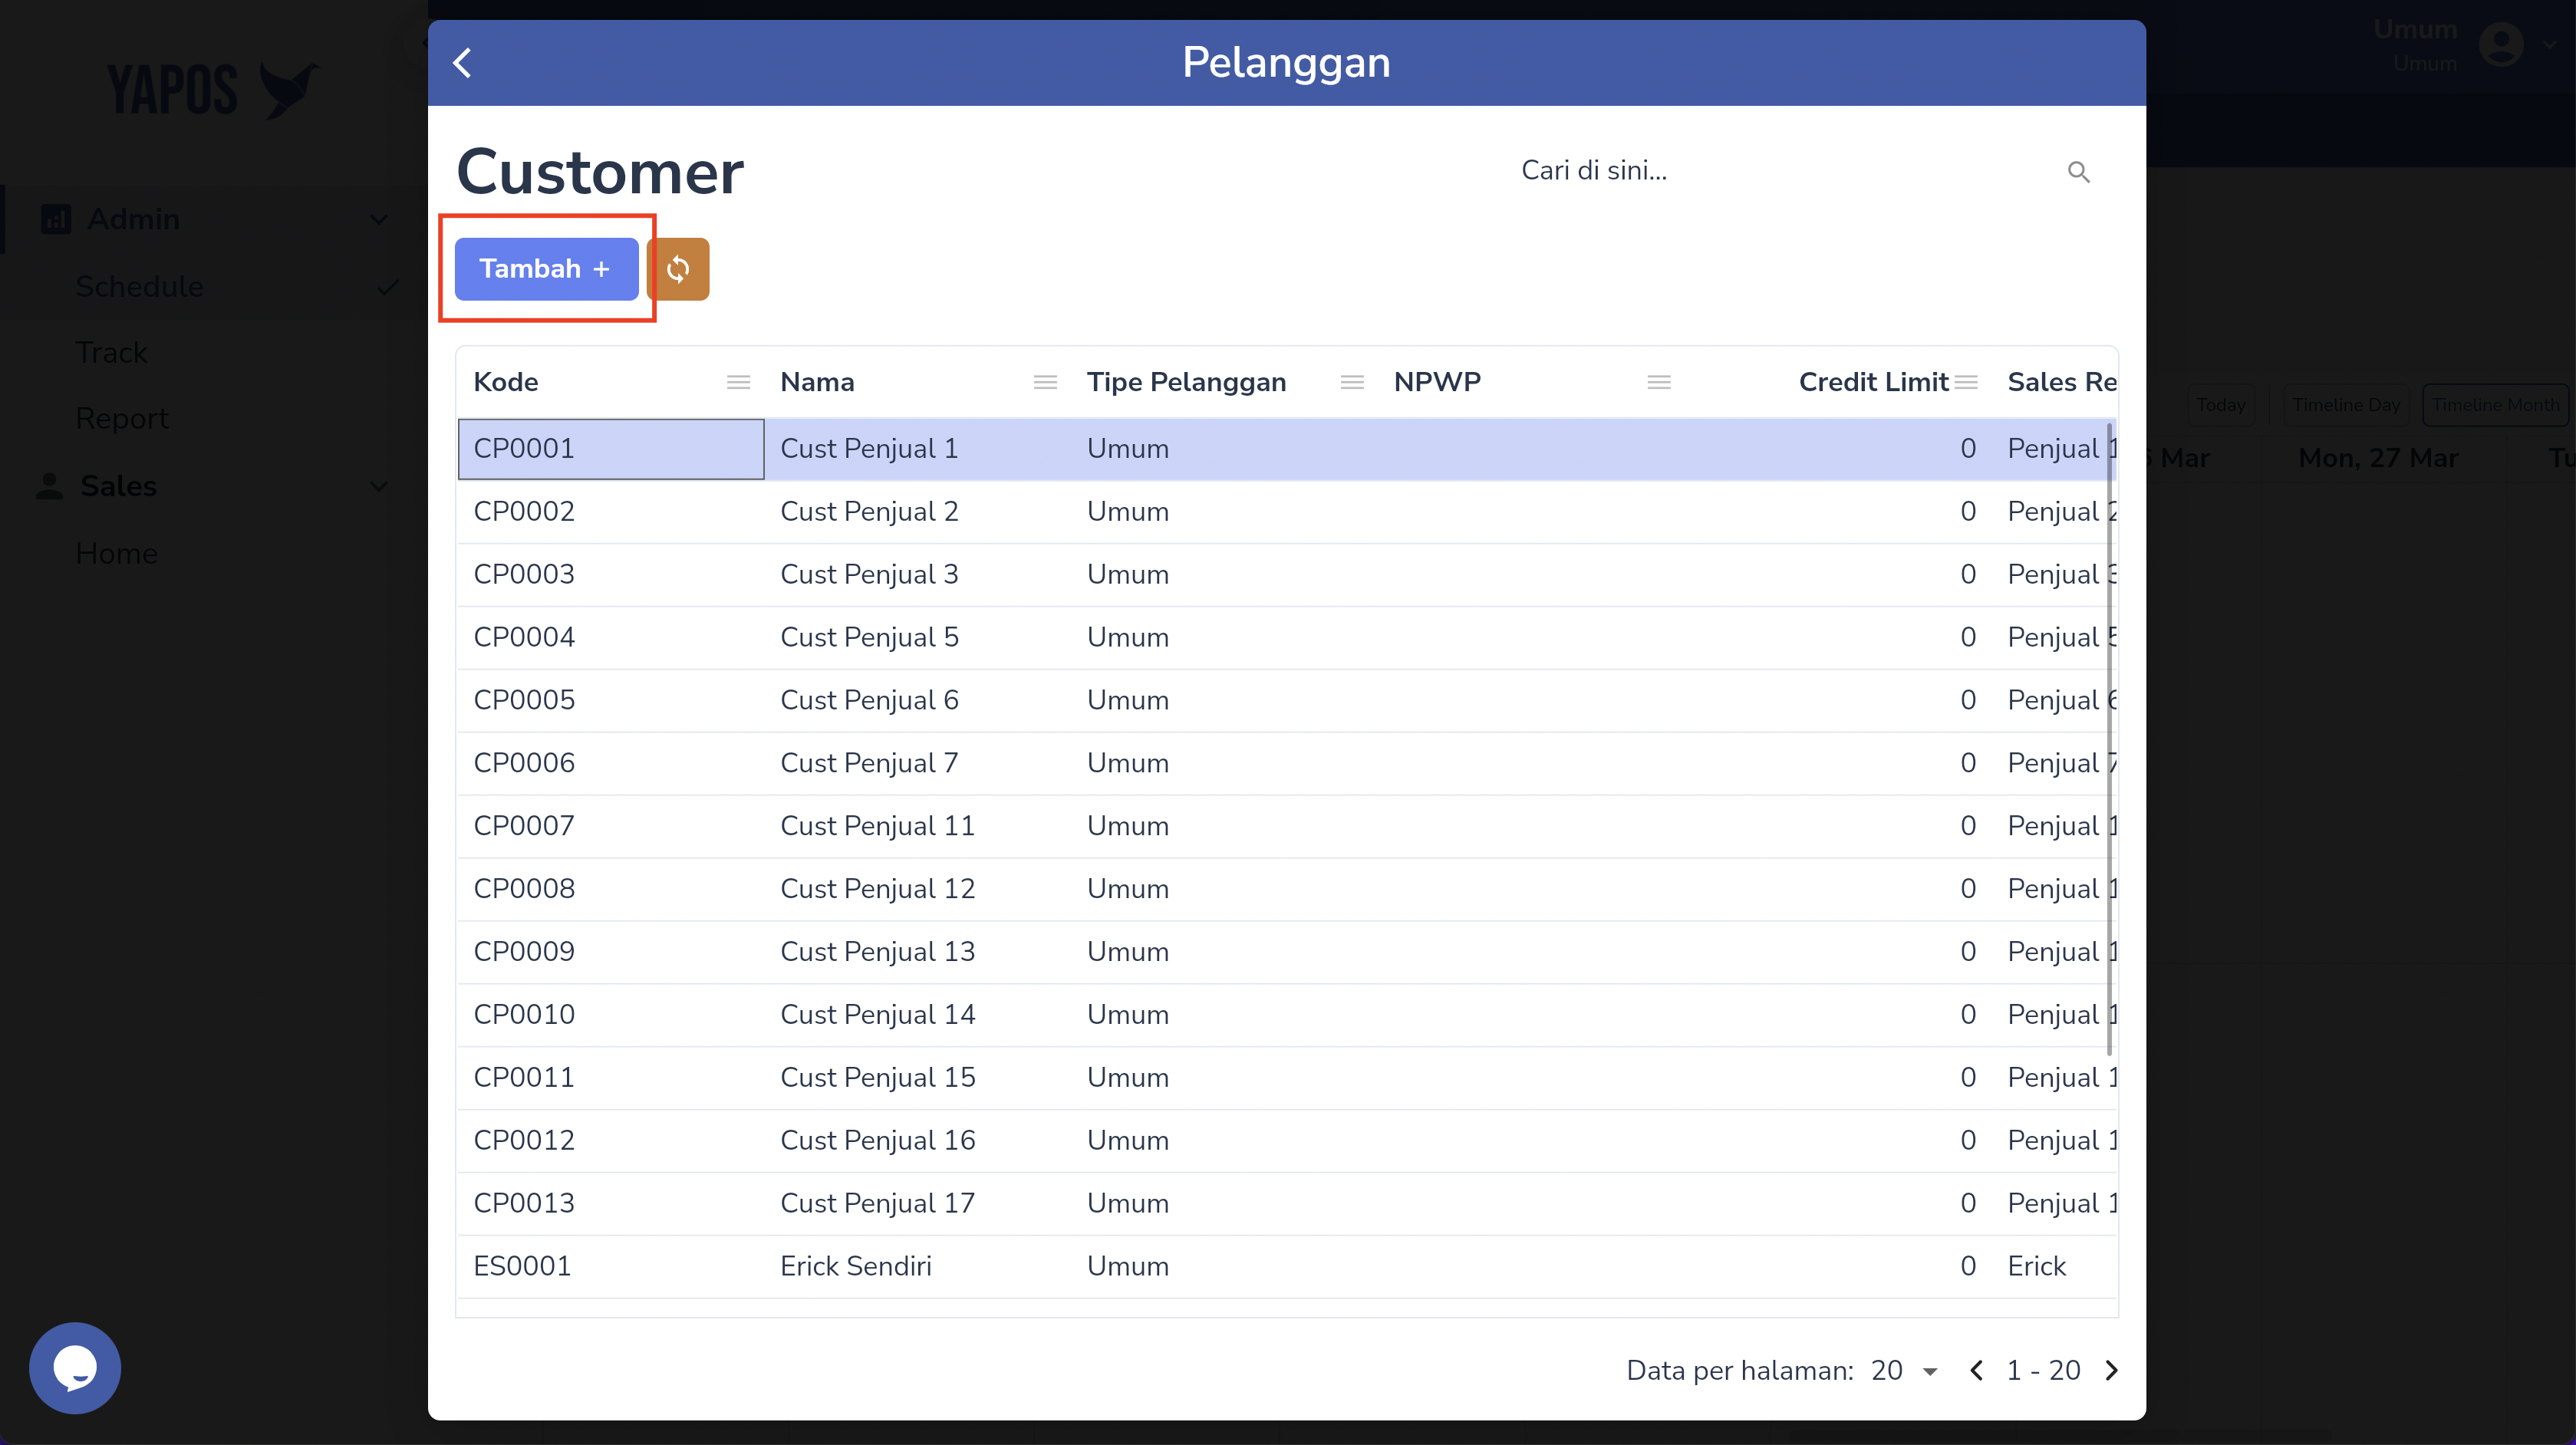The width and height of the screenshot is (2576, 1445).
Task: Sort by NPWP column header
Action: point(1437,382)
